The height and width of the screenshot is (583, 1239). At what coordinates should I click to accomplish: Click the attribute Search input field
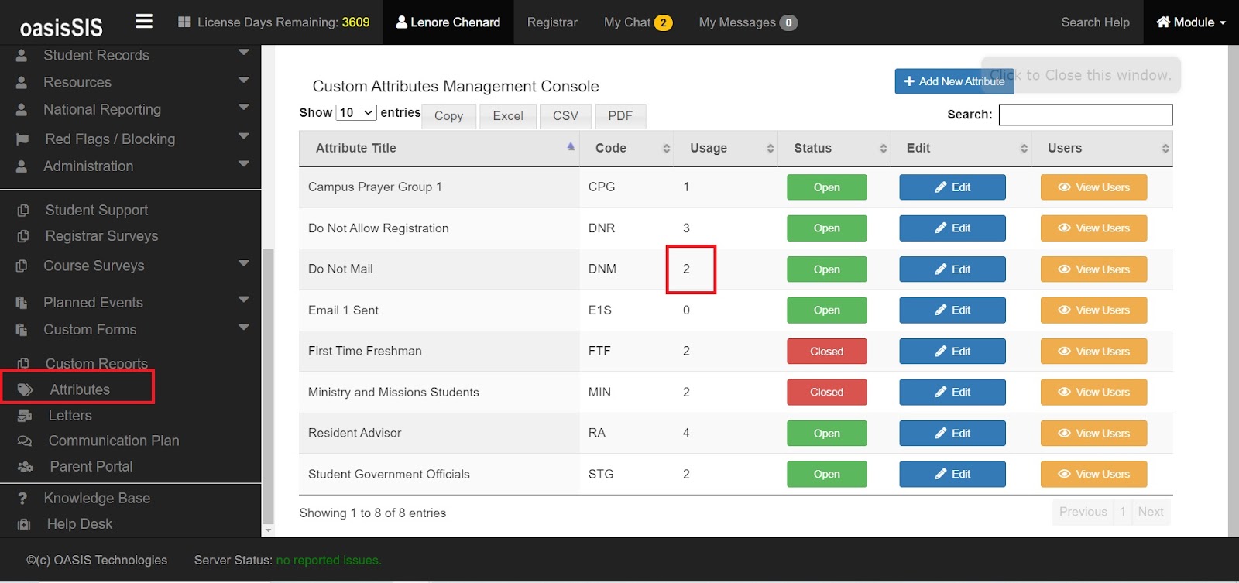pos(1086,115)
